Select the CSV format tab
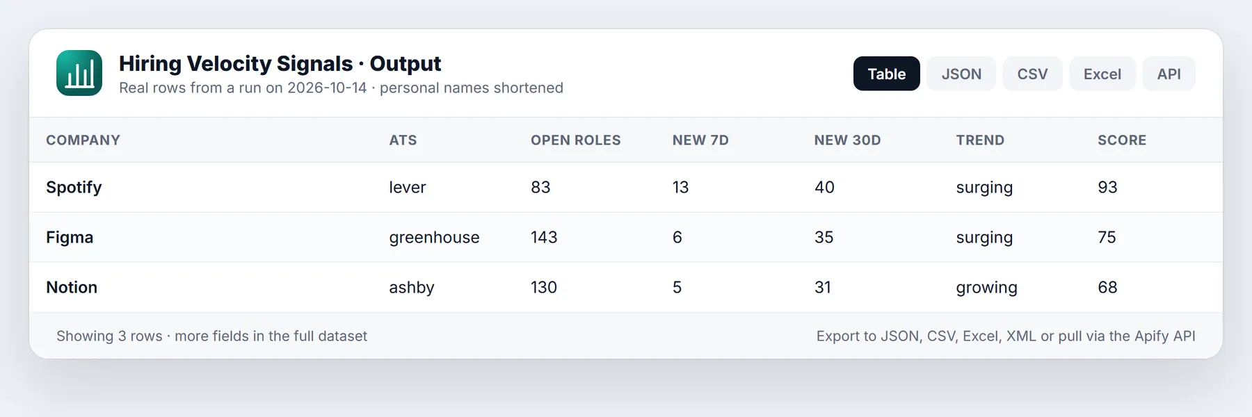Screen dimensions: 1252x417 [1032, 74]
